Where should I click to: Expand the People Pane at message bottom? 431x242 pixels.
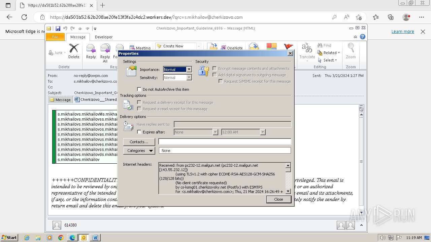[361, 225]
